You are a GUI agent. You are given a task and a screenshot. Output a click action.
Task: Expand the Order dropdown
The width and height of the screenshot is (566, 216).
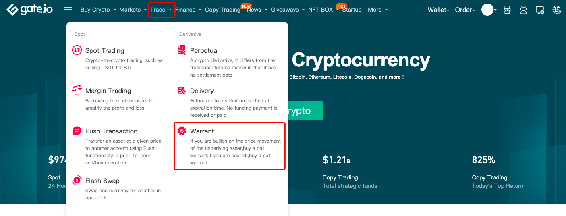click(465, 10)
